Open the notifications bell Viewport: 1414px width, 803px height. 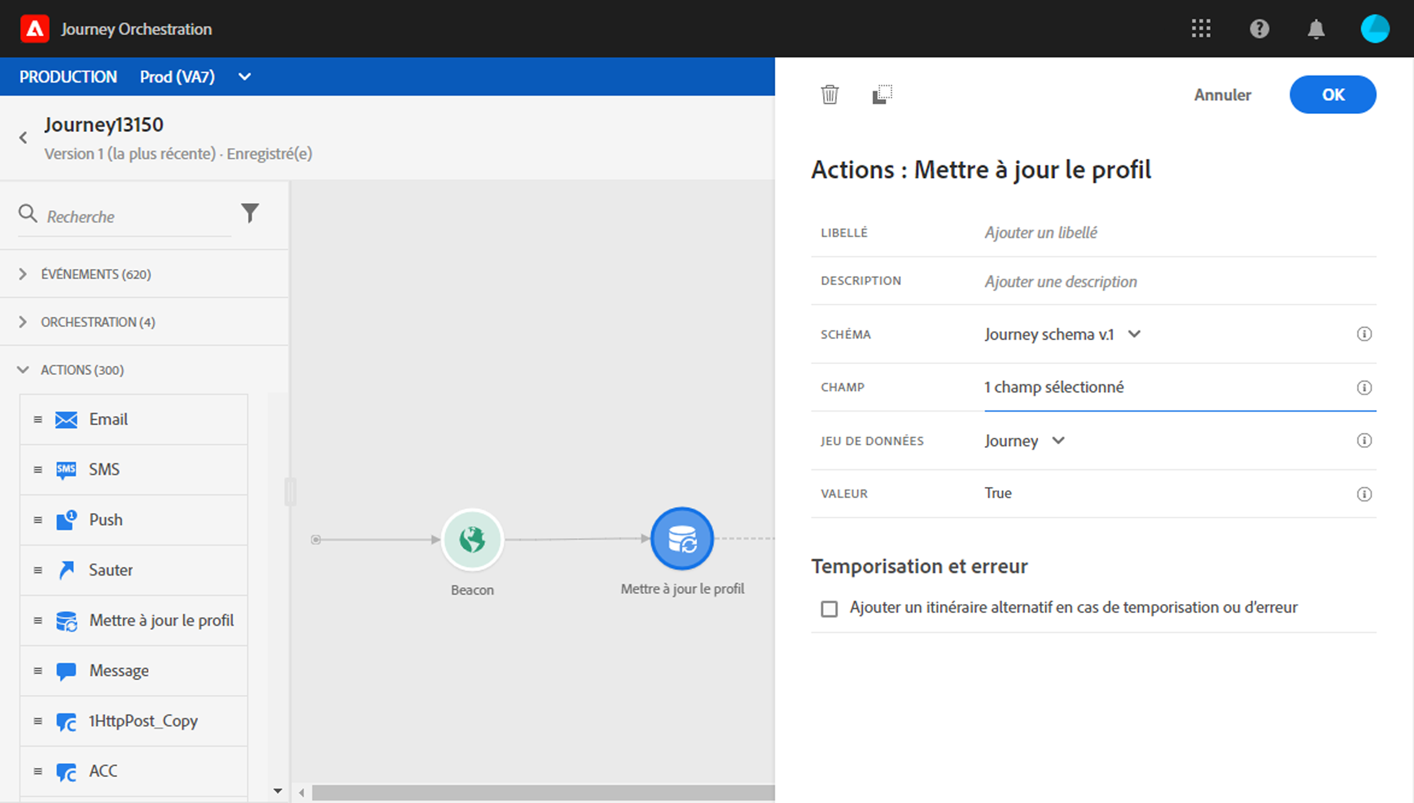pyautogui.click(x=1316, y=29)
